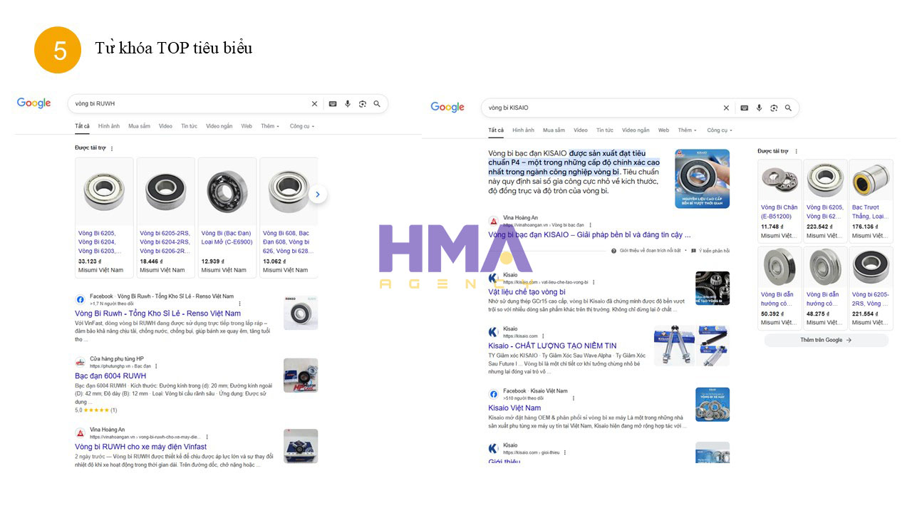This screenshot has width=912, height=513.
Task: Clear the RUWH search query with the X icon
Action: pyautogui.click(x=314, y=103)
